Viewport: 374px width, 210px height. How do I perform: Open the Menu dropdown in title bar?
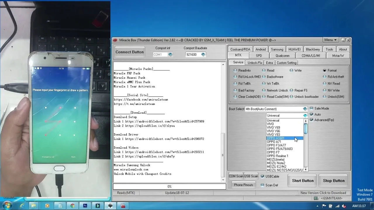[x=330, y=40]
